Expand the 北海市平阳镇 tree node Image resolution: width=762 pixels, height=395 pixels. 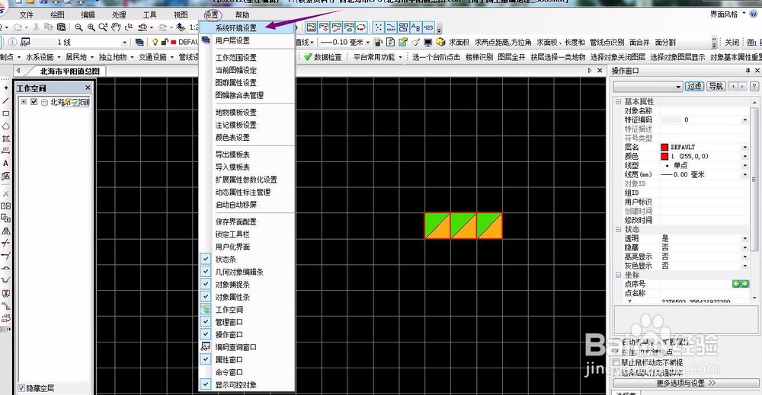tap(24, 102)
